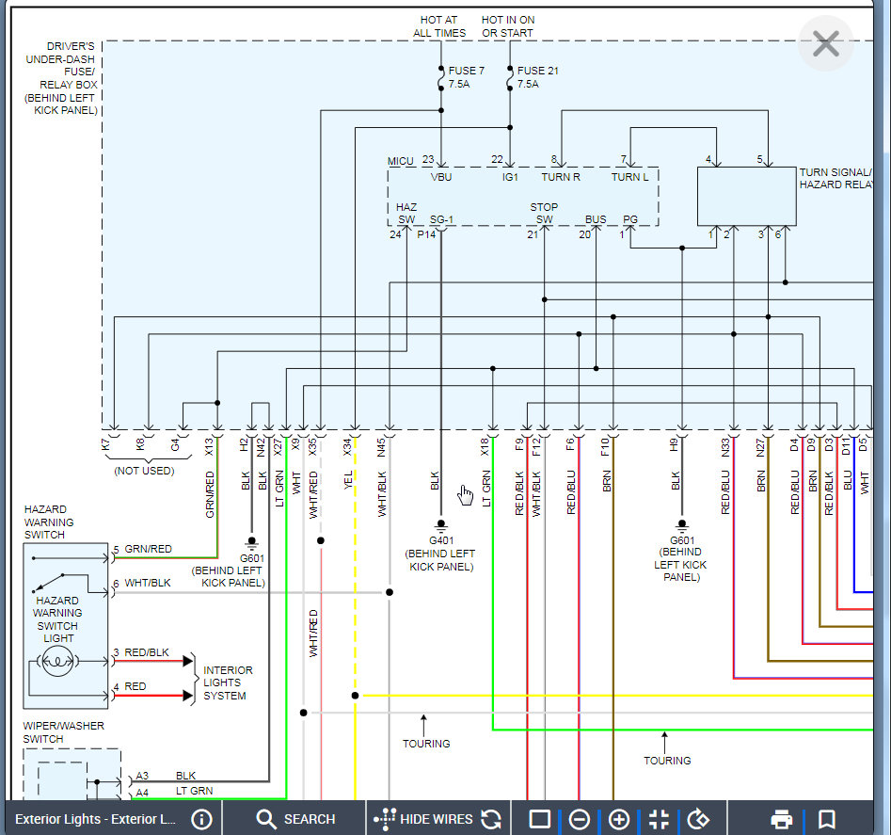Print the diagram via the printer icon
Screen dimensions: 891x835
(x=781, y=819)
